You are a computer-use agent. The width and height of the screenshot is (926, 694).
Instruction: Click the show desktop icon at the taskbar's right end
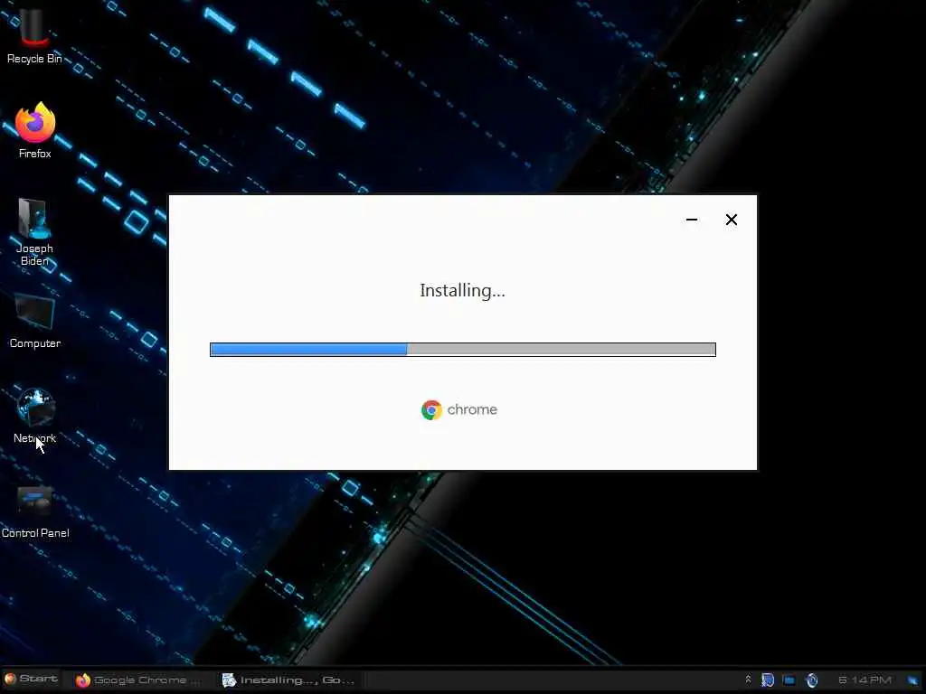coord(913,680)
